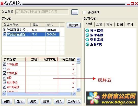Click the formula list scroll-down arrow
The height and width of the screenshot is (106, 138).
coord(78,90)
